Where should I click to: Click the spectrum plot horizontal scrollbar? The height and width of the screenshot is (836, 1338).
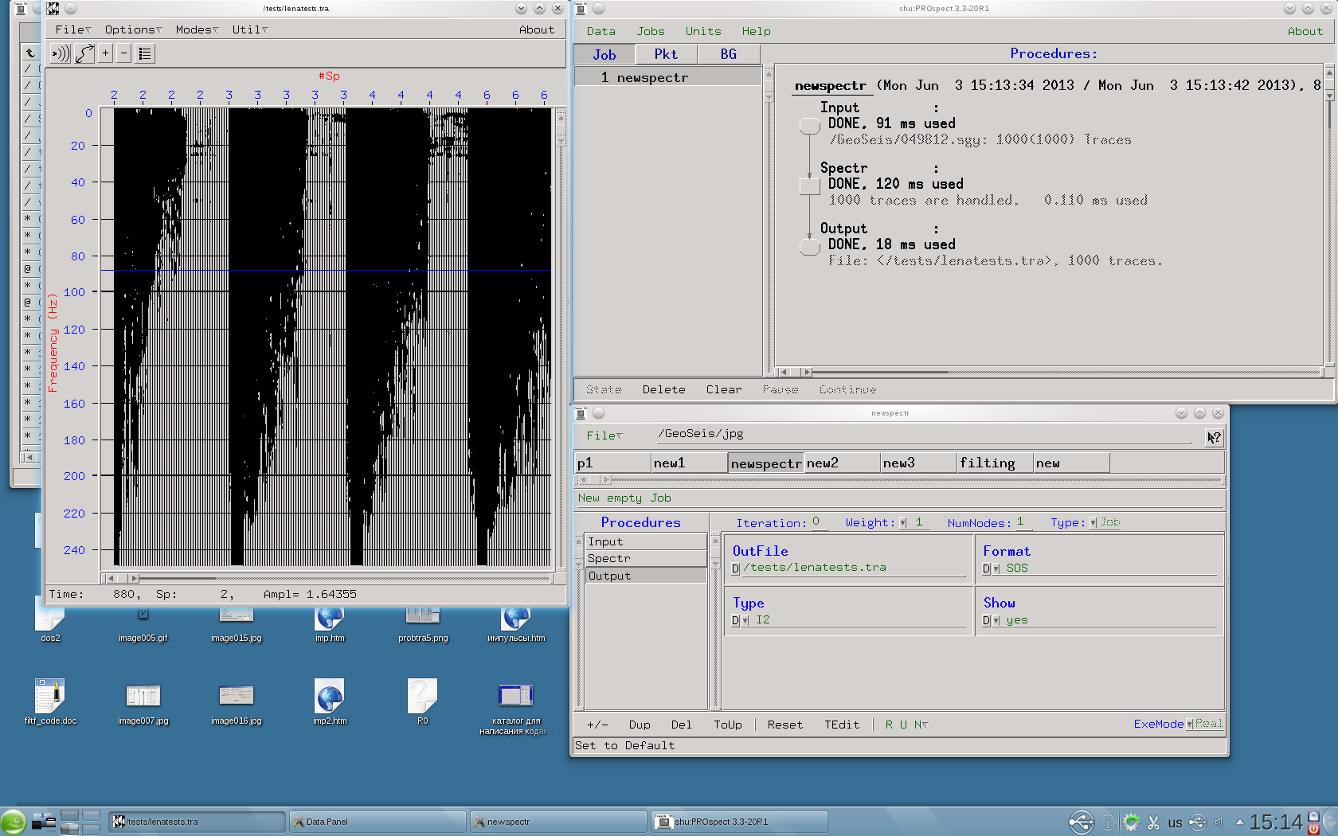[x=327, y=578]
